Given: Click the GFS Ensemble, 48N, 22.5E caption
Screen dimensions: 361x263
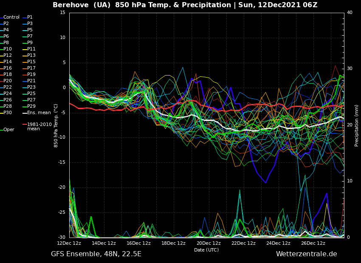Looking at the screenshot, I should (96, 254).
